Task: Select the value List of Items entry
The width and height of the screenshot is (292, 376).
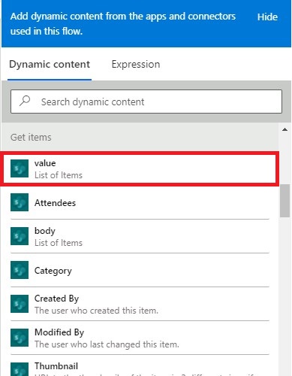Action: click(x=140, y=168)
